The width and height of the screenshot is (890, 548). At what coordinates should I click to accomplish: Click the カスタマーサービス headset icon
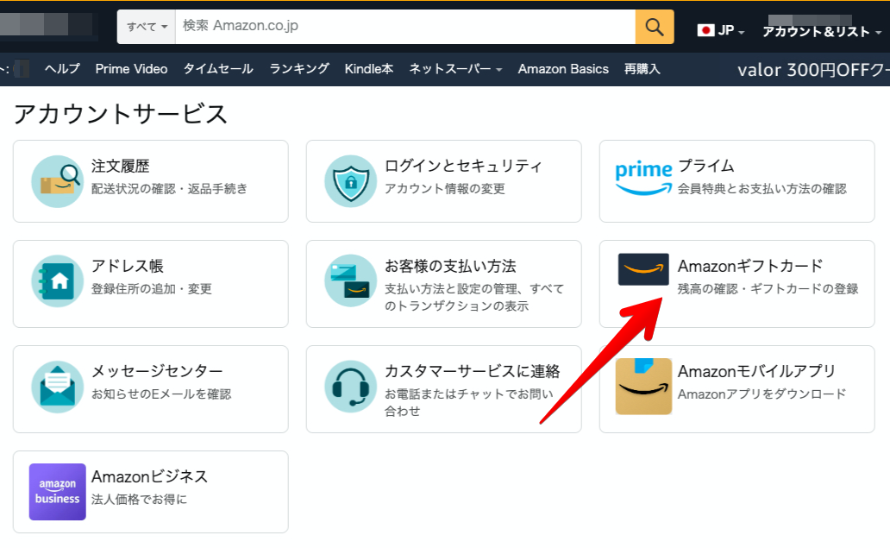(x=350, y=387)
